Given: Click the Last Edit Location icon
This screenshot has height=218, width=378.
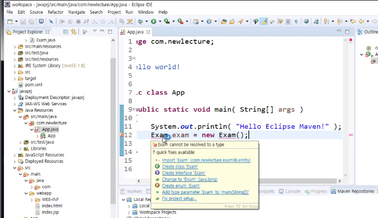Looking at the screenshot, I should (353, 21).
